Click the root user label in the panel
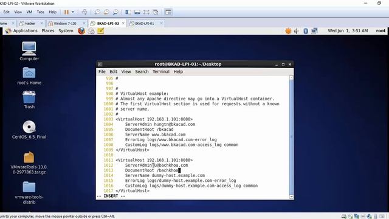 pyautogui.click(x=380, y=31)
